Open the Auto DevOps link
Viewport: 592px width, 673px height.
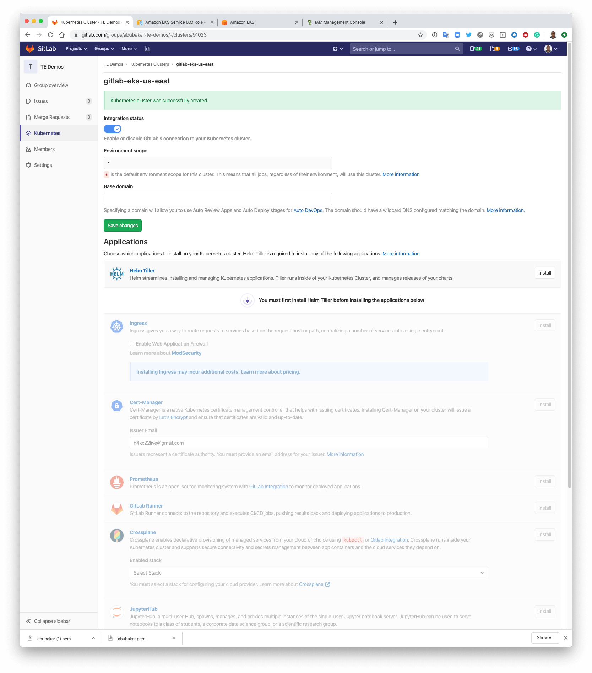coord(308,210)
